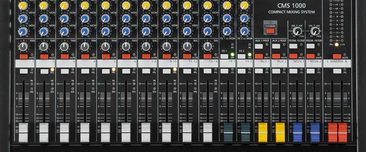Click the dark FX 1 return fader
Screen dimensions: 366x152
tap(228, 132)
